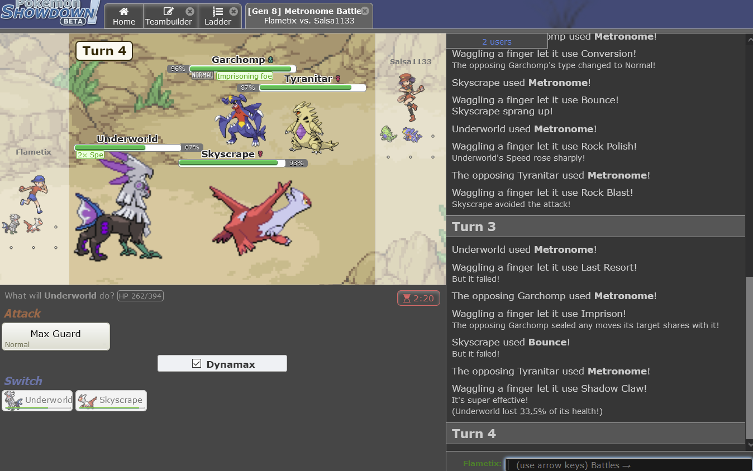The image size is (753, 471).
Task: Click the battle log scroll-down arrow
Action: coord(749,445)
